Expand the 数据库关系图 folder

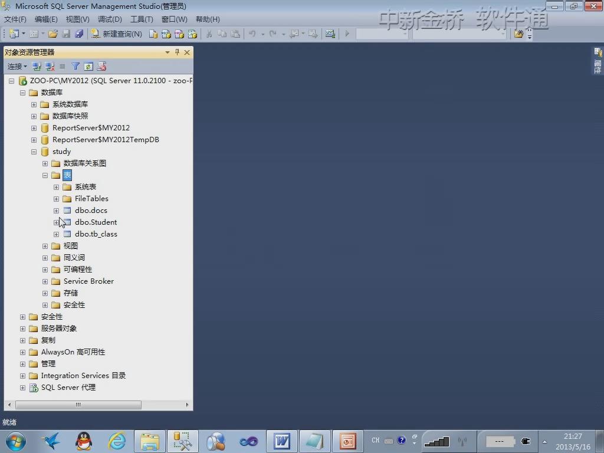point(45,164)
